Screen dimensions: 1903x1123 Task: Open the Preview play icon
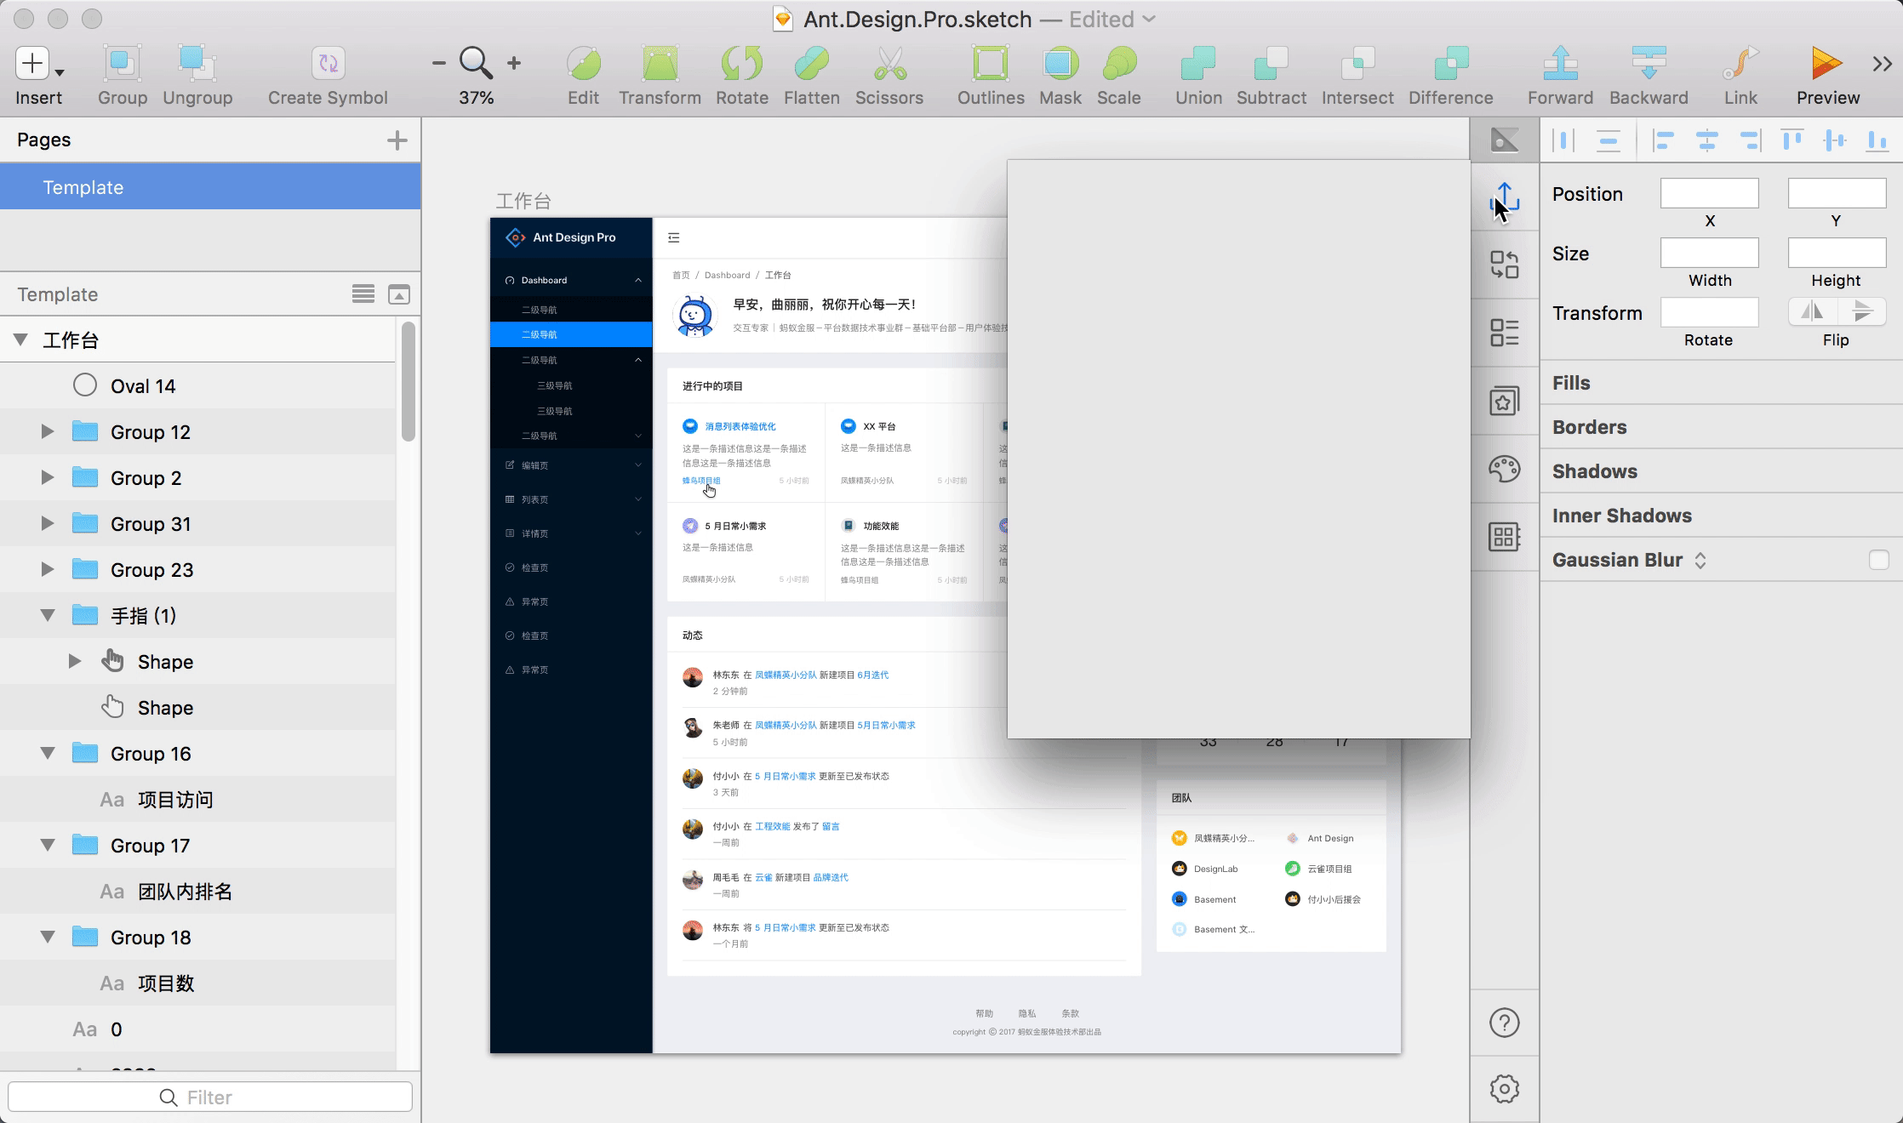(x=1826, y=64)
